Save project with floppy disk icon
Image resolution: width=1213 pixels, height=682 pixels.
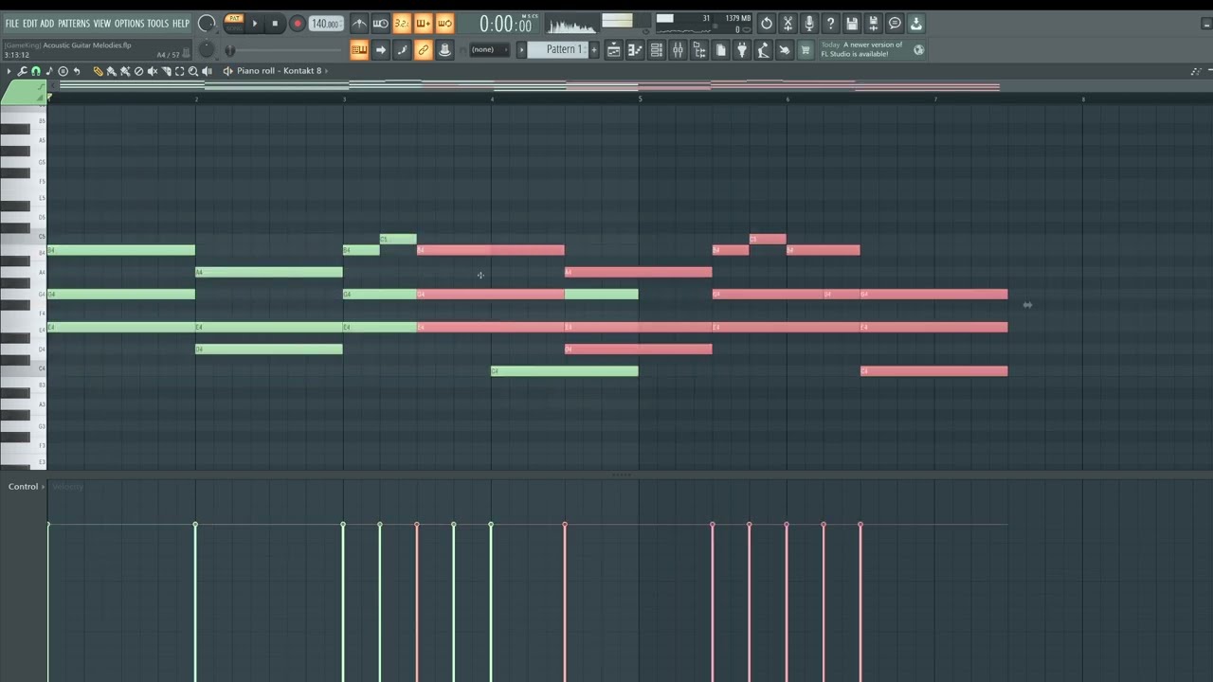[x=852, y=24]
